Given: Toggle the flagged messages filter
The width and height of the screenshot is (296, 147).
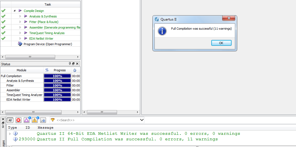Looking at the screenshot, I should point(43,120).
